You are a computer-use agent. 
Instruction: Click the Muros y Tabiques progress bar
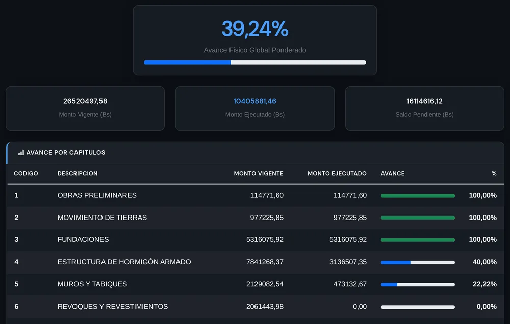[418, 285]
